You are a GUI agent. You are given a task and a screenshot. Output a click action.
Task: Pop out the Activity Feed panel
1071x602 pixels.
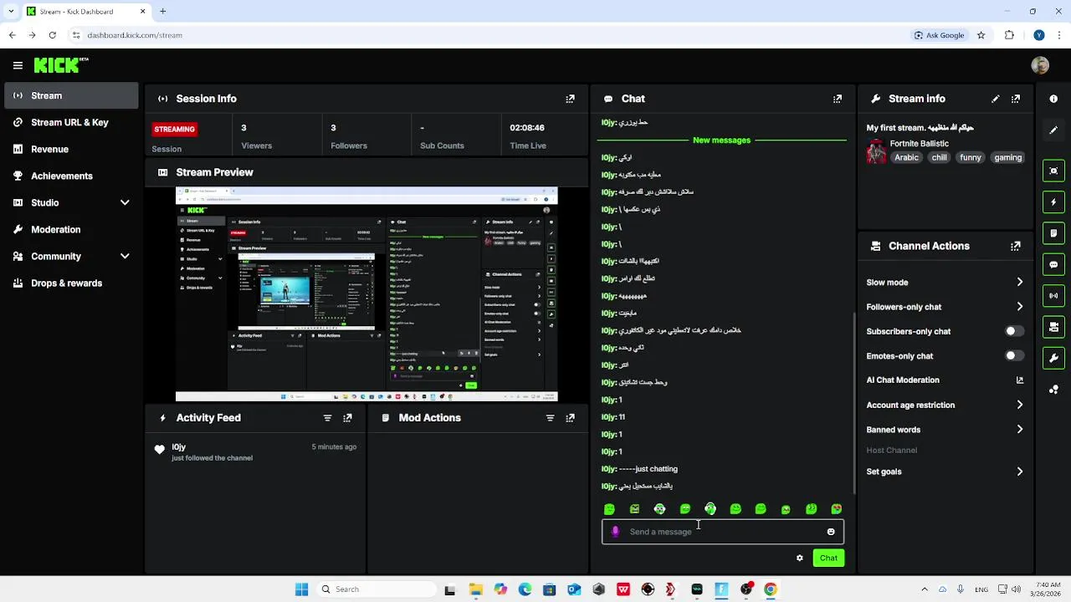[347, 418]
